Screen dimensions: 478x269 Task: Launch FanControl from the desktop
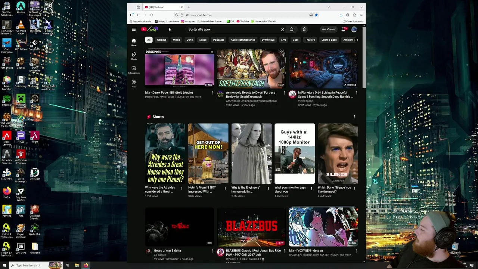(x=7, y=174)
